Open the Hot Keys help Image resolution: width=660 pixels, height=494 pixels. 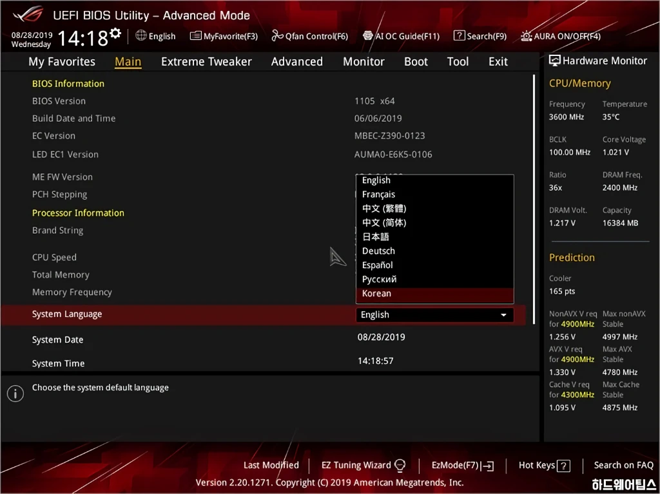tap(544, 466)
